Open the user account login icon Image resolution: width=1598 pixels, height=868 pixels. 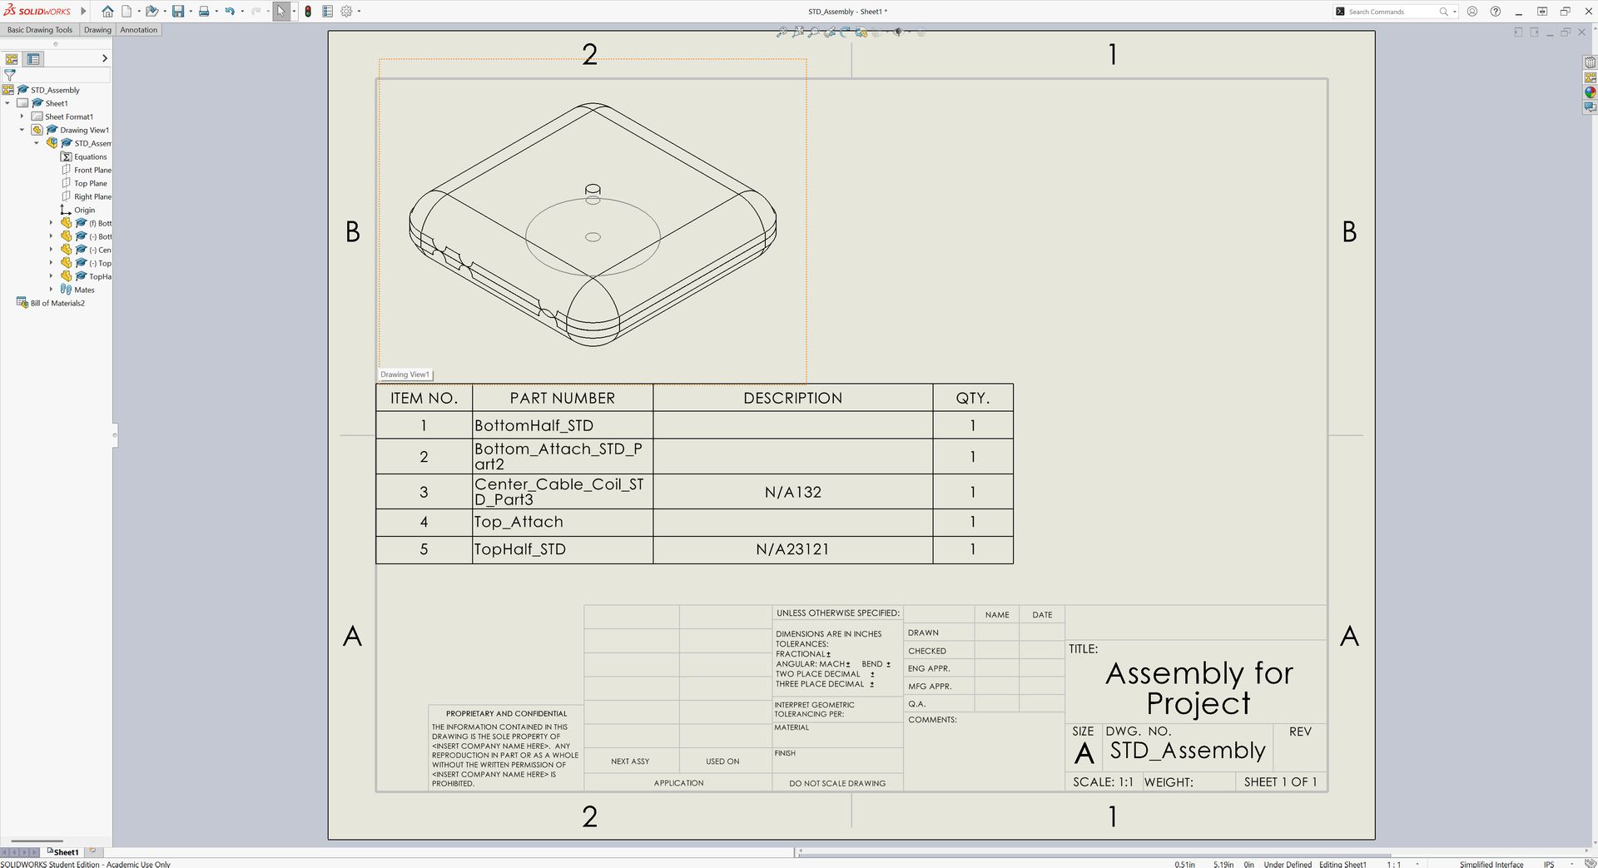(x=1472, y=12)
